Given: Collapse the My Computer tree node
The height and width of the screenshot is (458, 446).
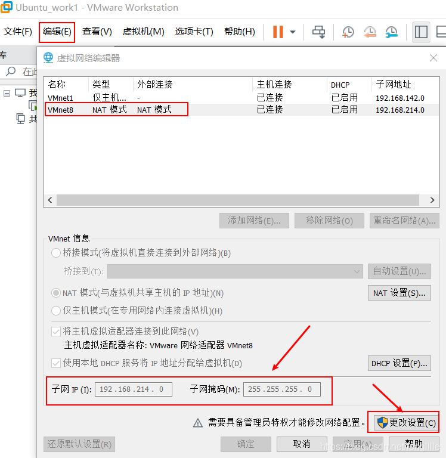Looking at the screenshot, I should click(x=7, y=93).
